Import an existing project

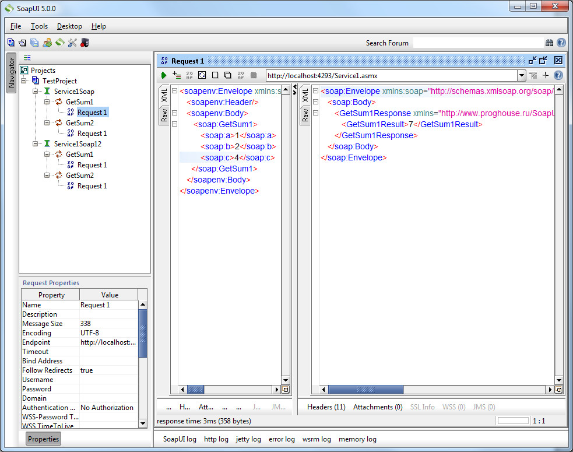23,43
